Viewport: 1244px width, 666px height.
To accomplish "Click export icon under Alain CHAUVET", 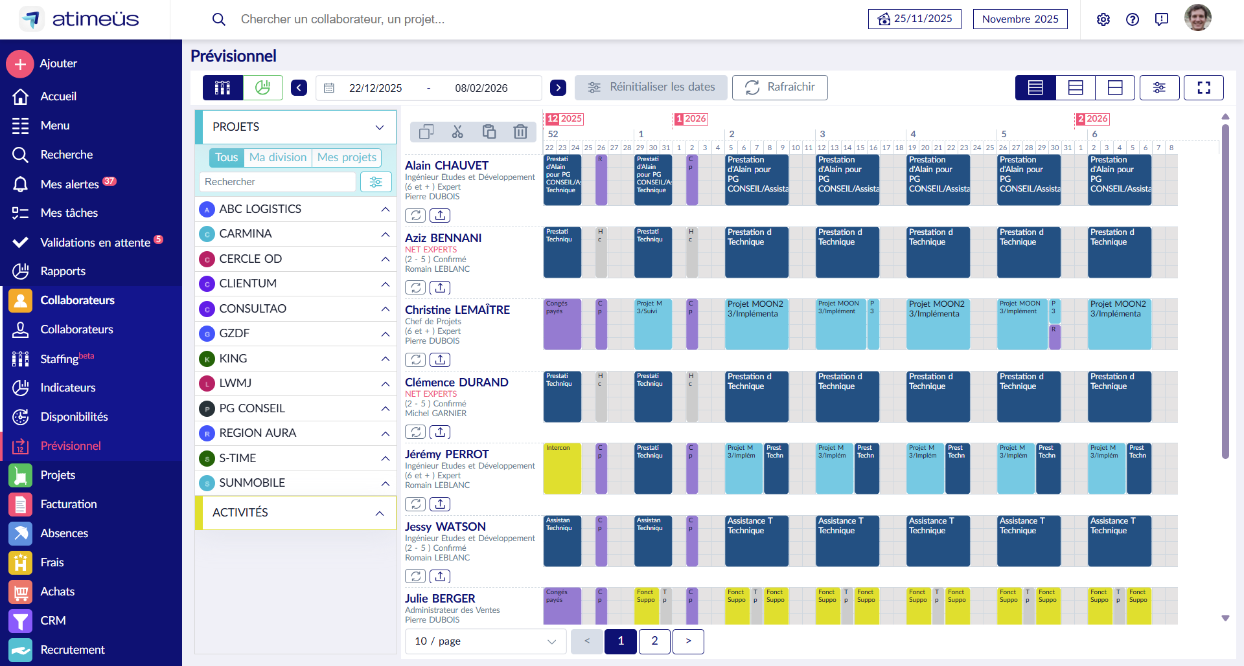I will (440, 215).
